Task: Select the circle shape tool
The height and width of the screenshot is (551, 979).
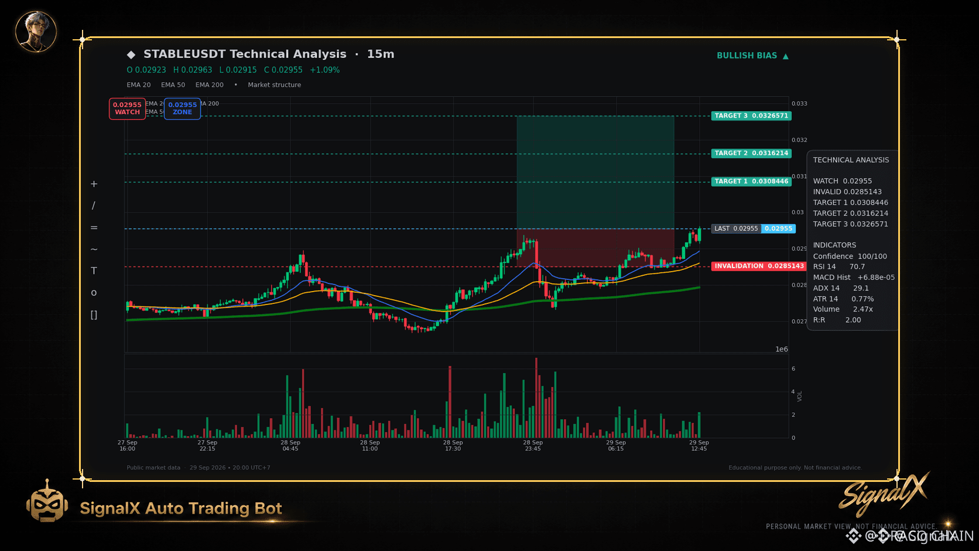Action: tap(94, 293)
